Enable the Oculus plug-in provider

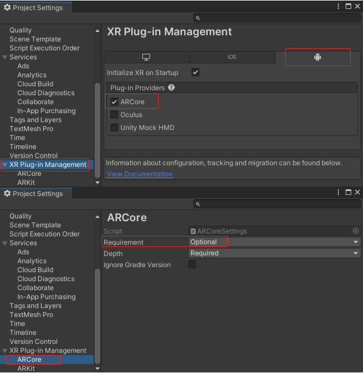(114, 115)
